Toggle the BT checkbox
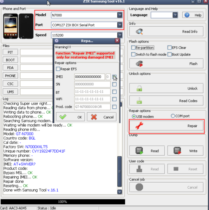This screenshot has width=209, height=210. click(114, 92)
